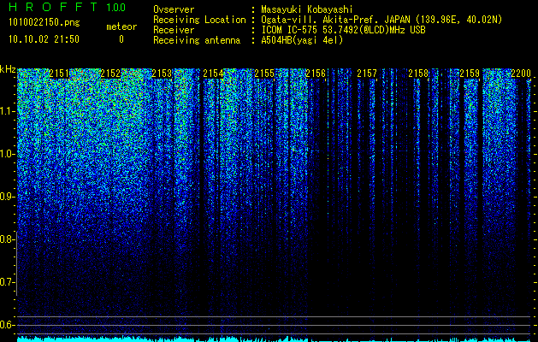Click the kHz axis unit label
The height and width of the screenshot is (342, 538).
8,69
